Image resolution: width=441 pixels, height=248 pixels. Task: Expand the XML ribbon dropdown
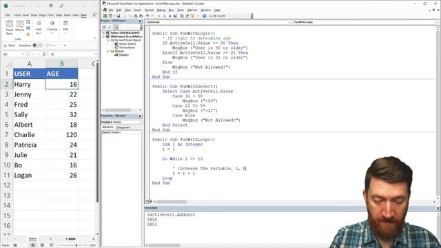(65, 28)
